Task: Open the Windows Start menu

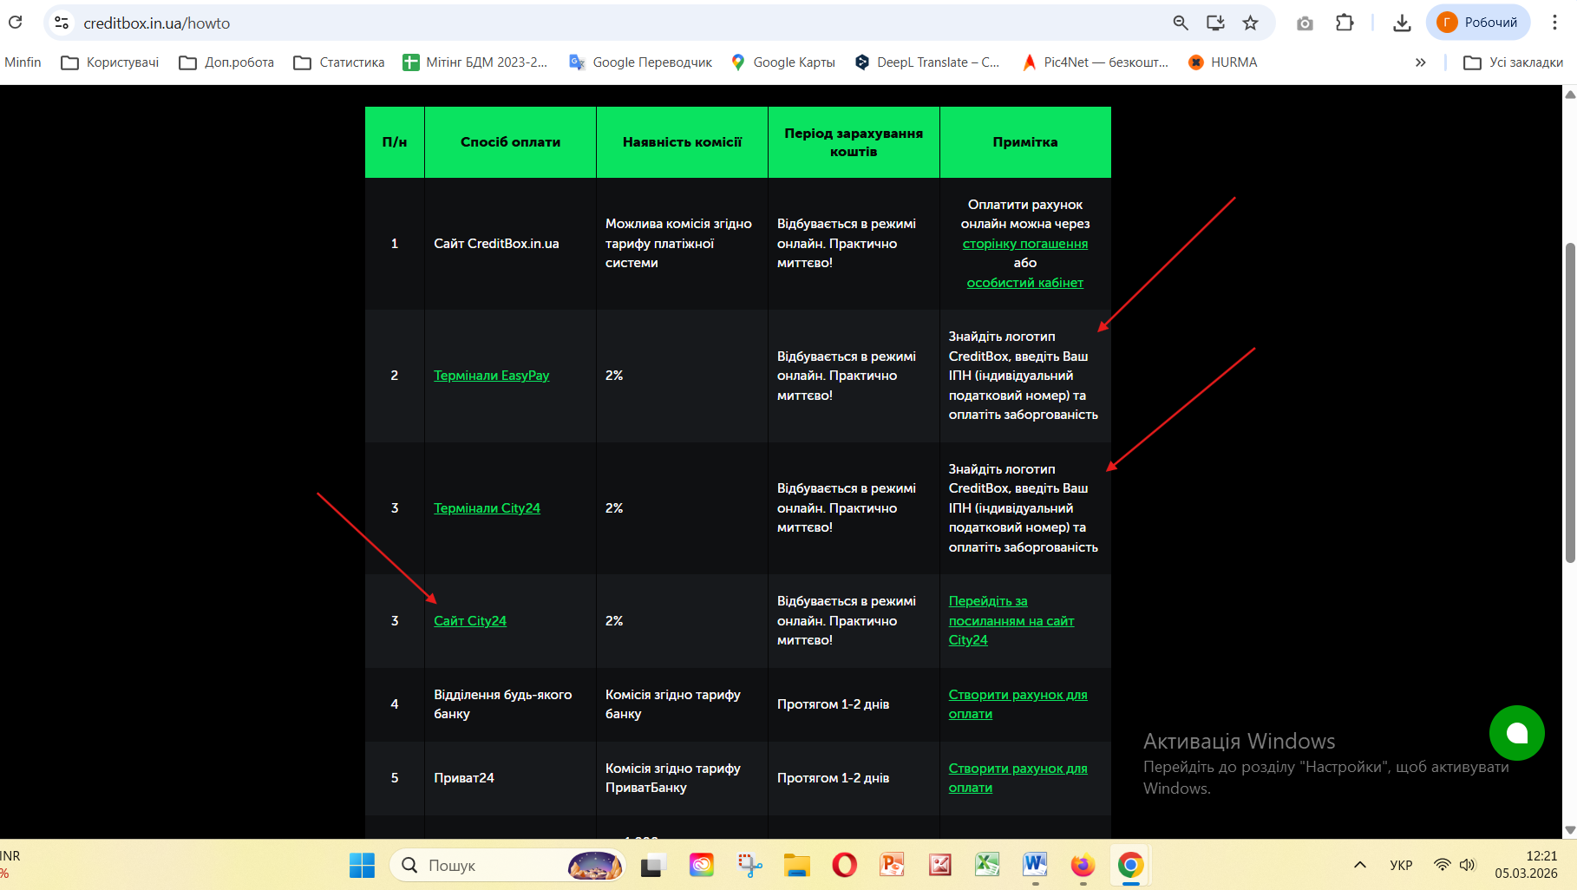Action: 362,865
